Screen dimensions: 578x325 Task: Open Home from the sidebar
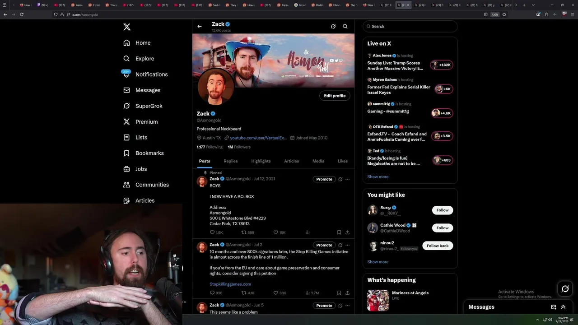click(x=137, y=43)
